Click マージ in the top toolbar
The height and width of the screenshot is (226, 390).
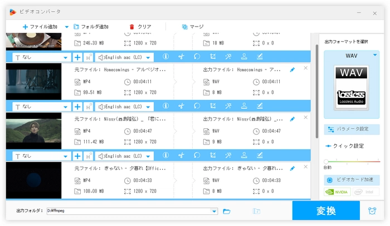coord(193,27)
